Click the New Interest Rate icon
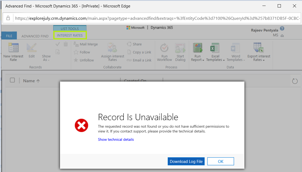This screenshot has height=172, width=302. click(x=13, y=48)
